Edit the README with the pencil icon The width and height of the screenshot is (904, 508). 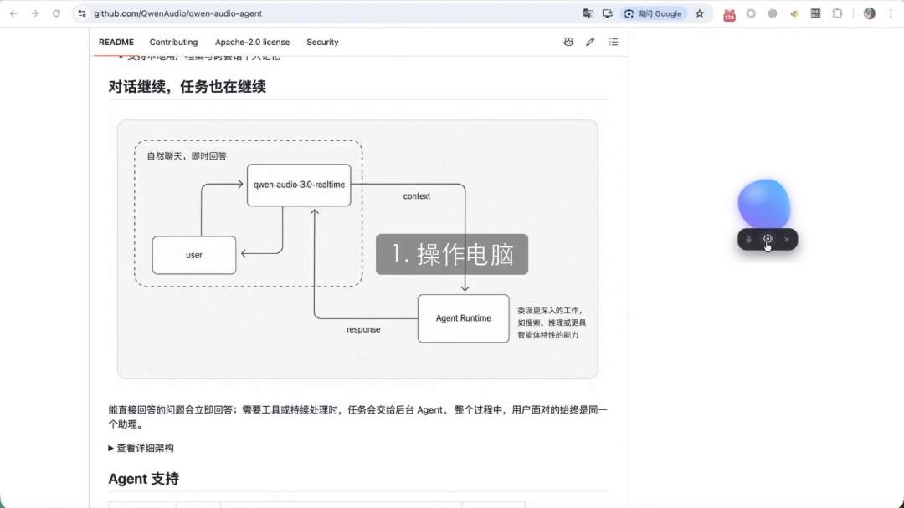point(590,42)
